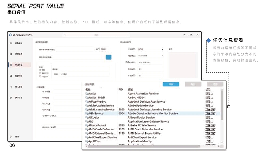Select the Agent Activation Runtime description

(x=143, y=94)
